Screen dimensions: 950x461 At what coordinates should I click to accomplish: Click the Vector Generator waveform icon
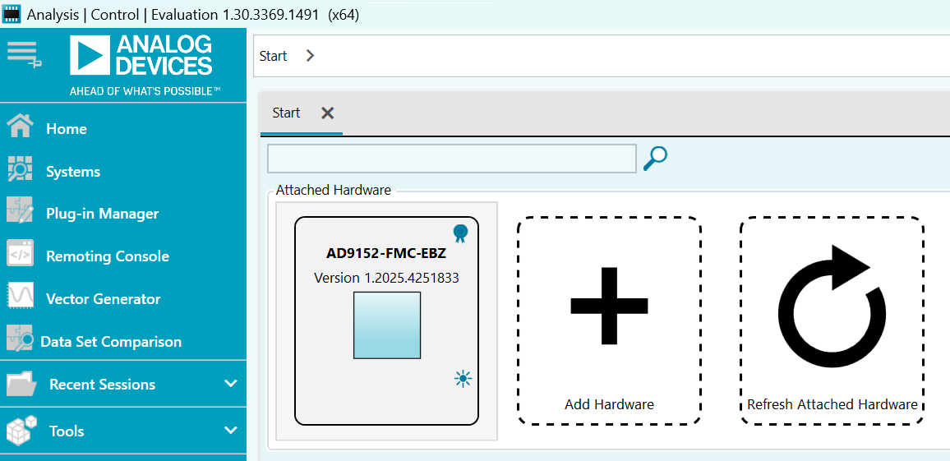(x=20, y=297)
